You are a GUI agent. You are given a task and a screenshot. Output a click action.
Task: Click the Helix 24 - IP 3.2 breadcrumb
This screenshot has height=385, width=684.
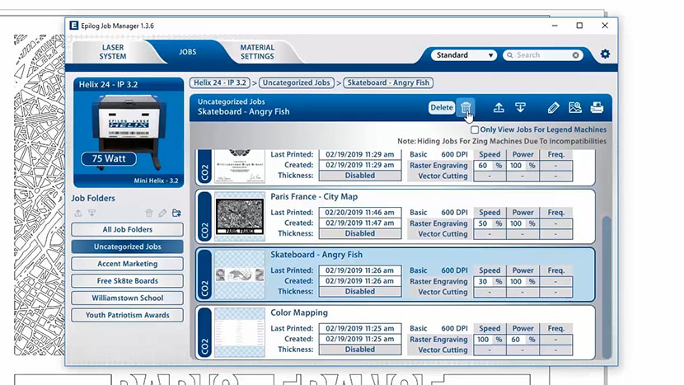(220, 82)
